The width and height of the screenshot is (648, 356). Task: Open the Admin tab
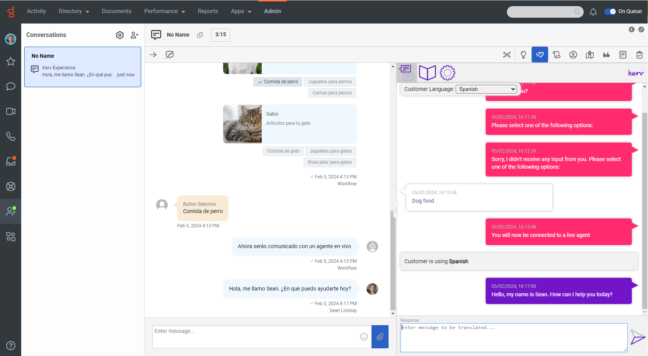tap(272, 11)
